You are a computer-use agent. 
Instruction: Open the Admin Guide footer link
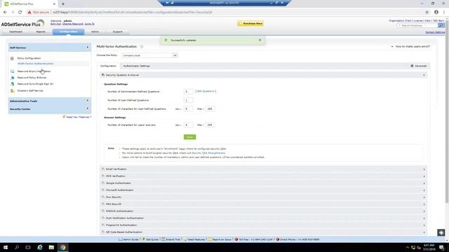(x=128, y=239)
